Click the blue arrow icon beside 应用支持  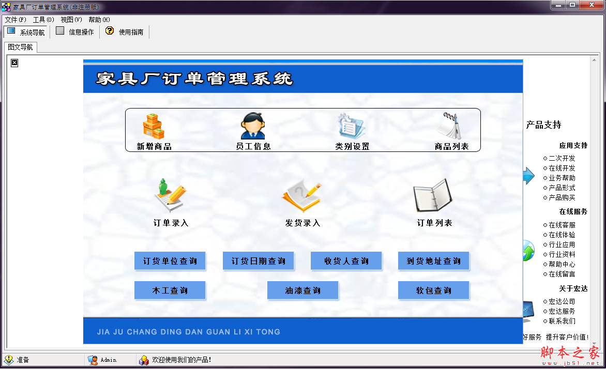(529, 176)
